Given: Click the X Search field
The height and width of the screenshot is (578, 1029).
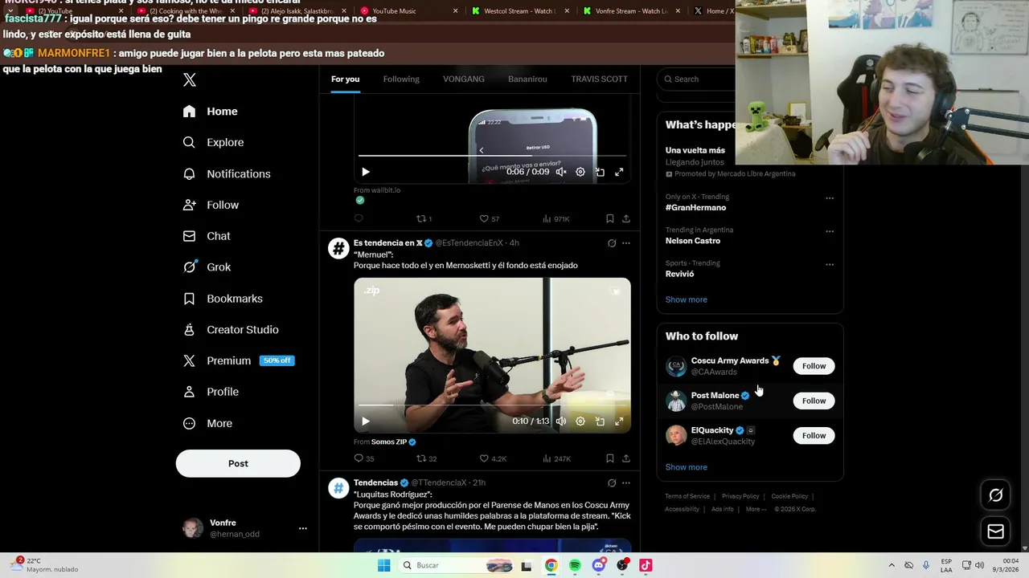Looking at the screenshot, I should coord(698,79).
